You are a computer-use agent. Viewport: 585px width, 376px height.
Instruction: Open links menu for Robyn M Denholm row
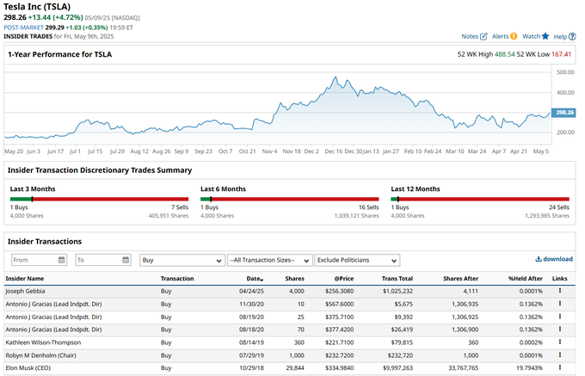560,356
